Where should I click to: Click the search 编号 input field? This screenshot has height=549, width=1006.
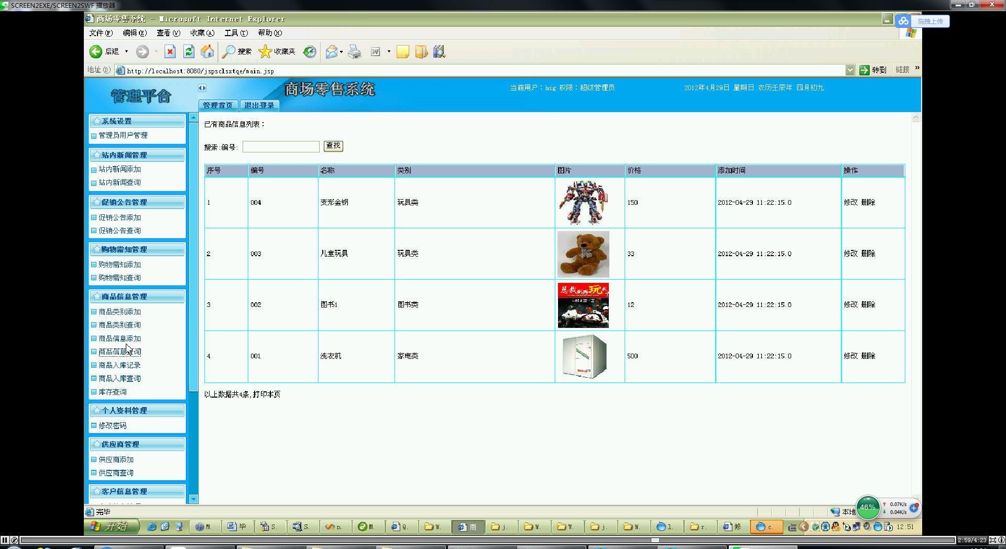click(x=281, y=147)
